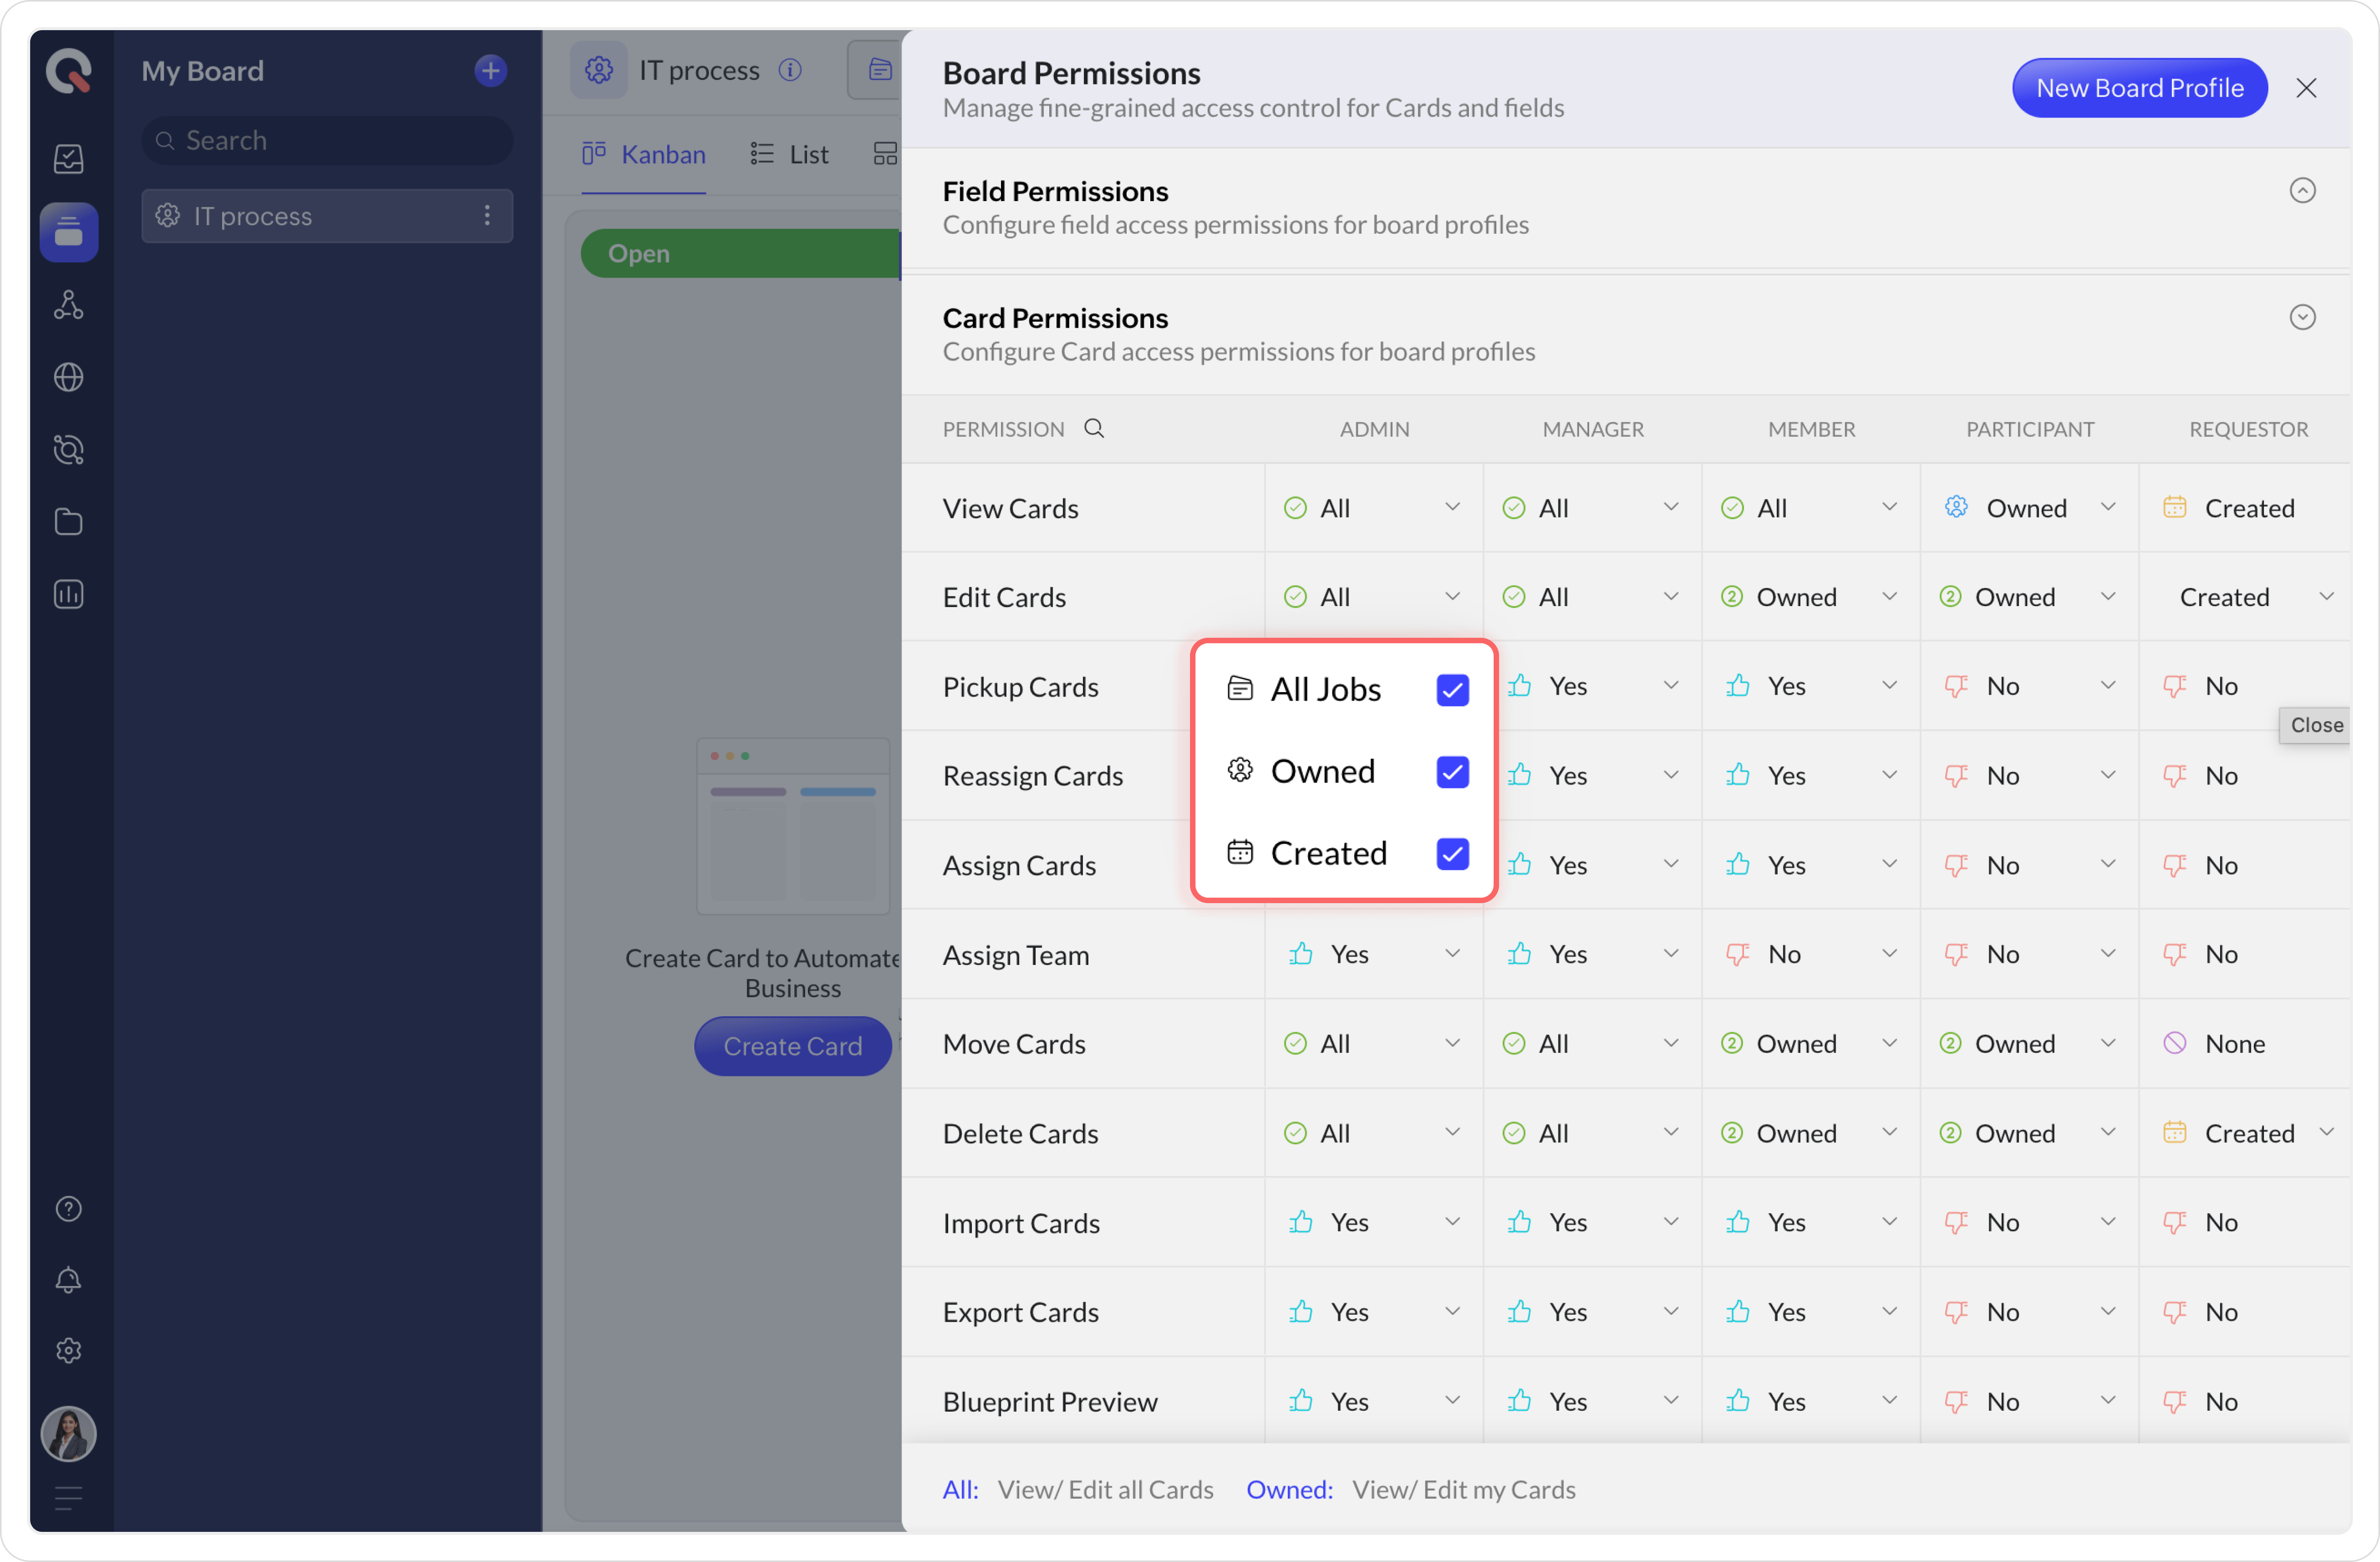This screenshot has height=1562, width=2380.
Task: Toggle the Created checkbox in the popup
Action: tap(1452, 853)
